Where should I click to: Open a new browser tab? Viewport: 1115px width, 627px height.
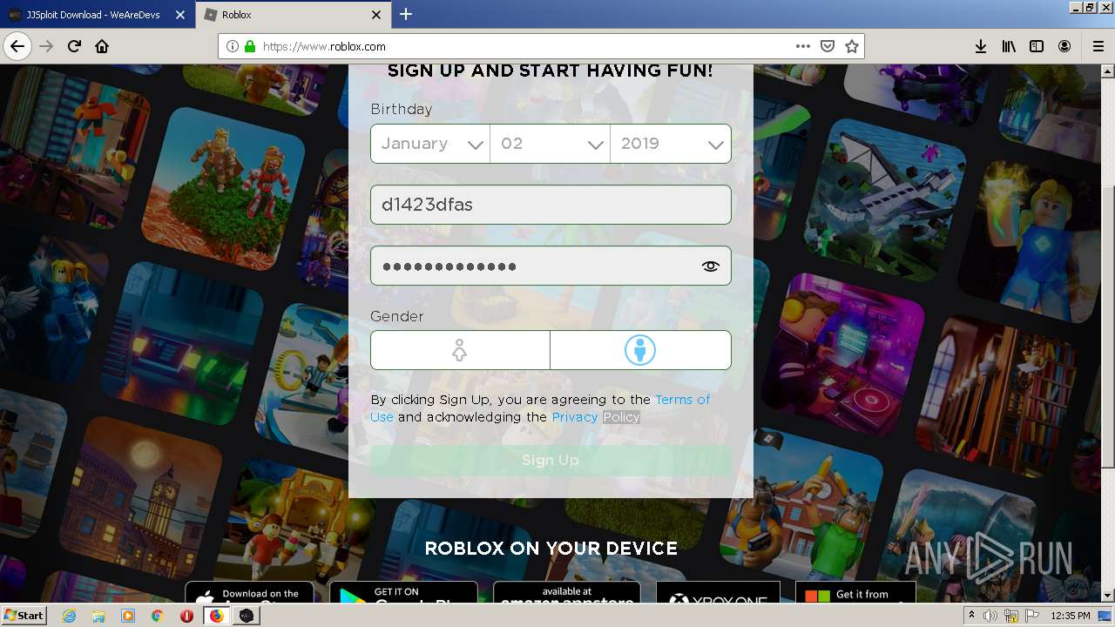406,14
